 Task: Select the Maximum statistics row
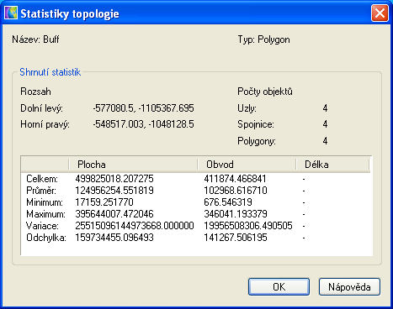pyautogui.click(x=196, y=214)
